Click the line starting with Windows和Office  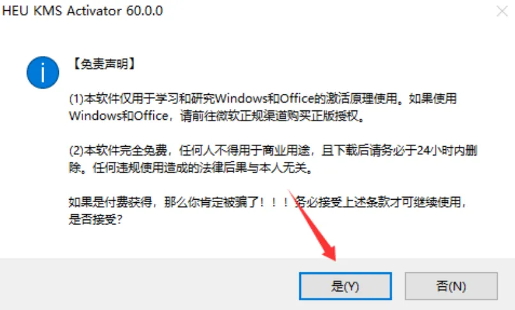click(x=217, y=116)
